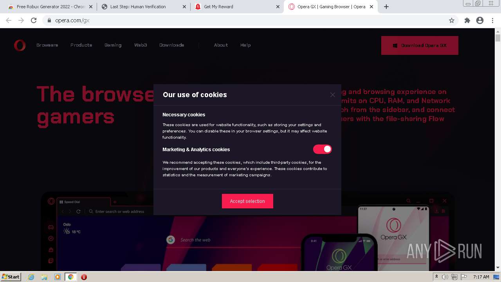The image size is (501, 282).
Task: Open the Chrome extensions puzzle icon
Action: [467, 20]
